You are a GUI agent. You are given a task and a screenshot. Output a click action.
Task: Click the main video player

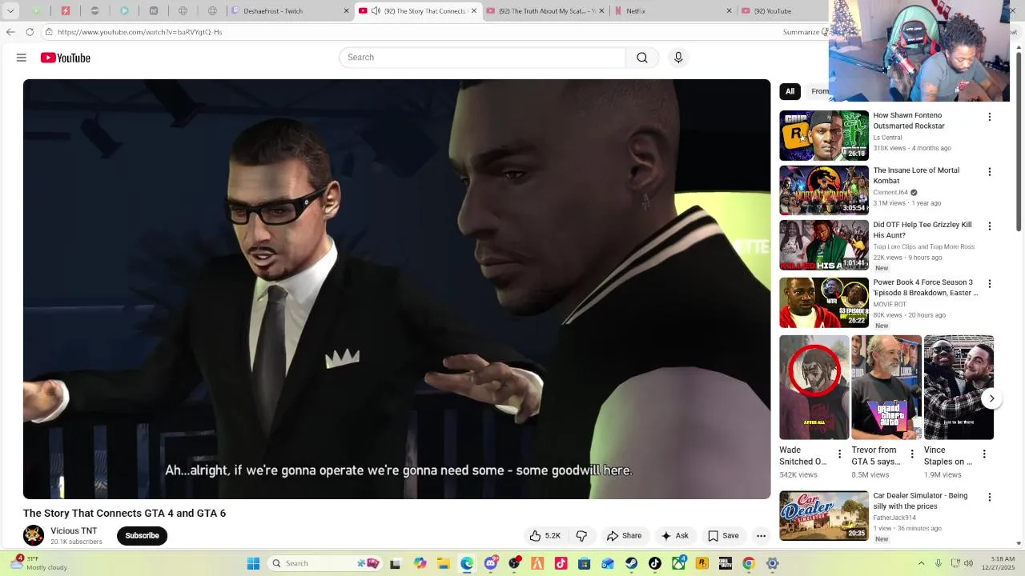click(396, 289)
